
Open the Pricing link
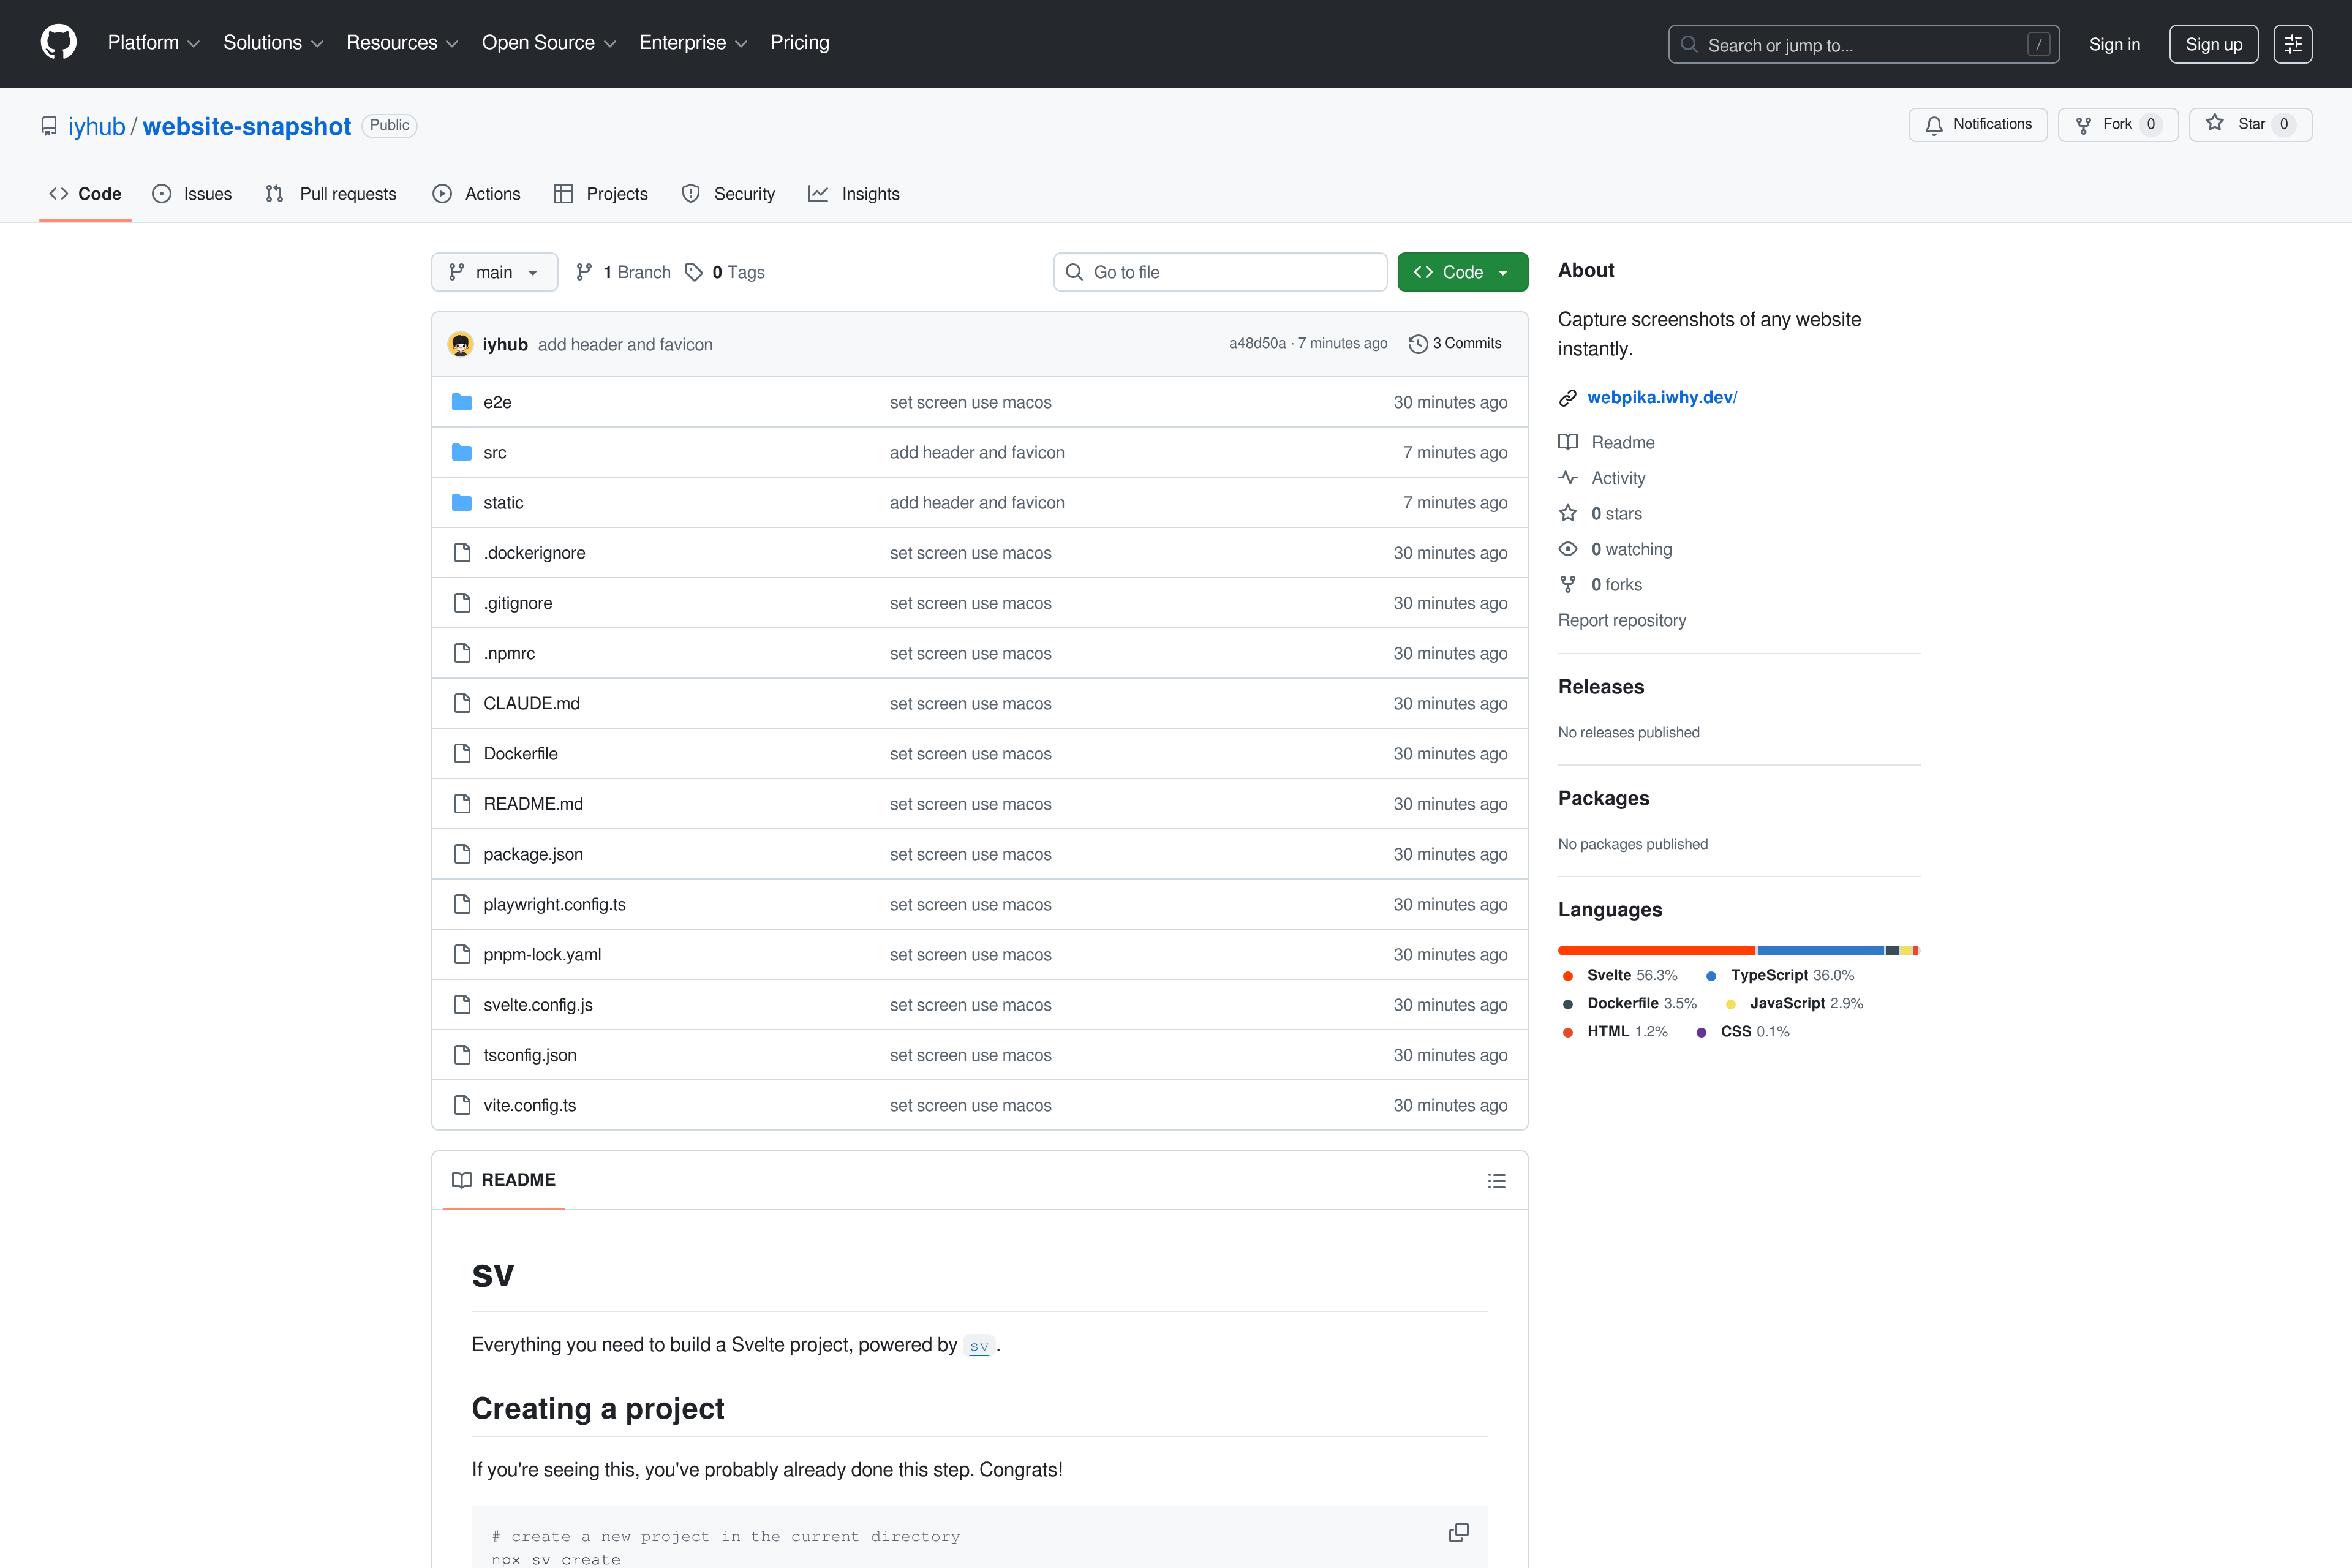click(799, 43)
